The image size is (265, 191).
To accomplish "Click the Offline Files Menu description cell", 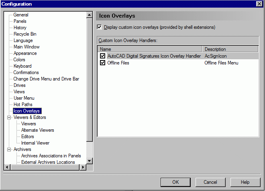I will click(x=221, y=63).
